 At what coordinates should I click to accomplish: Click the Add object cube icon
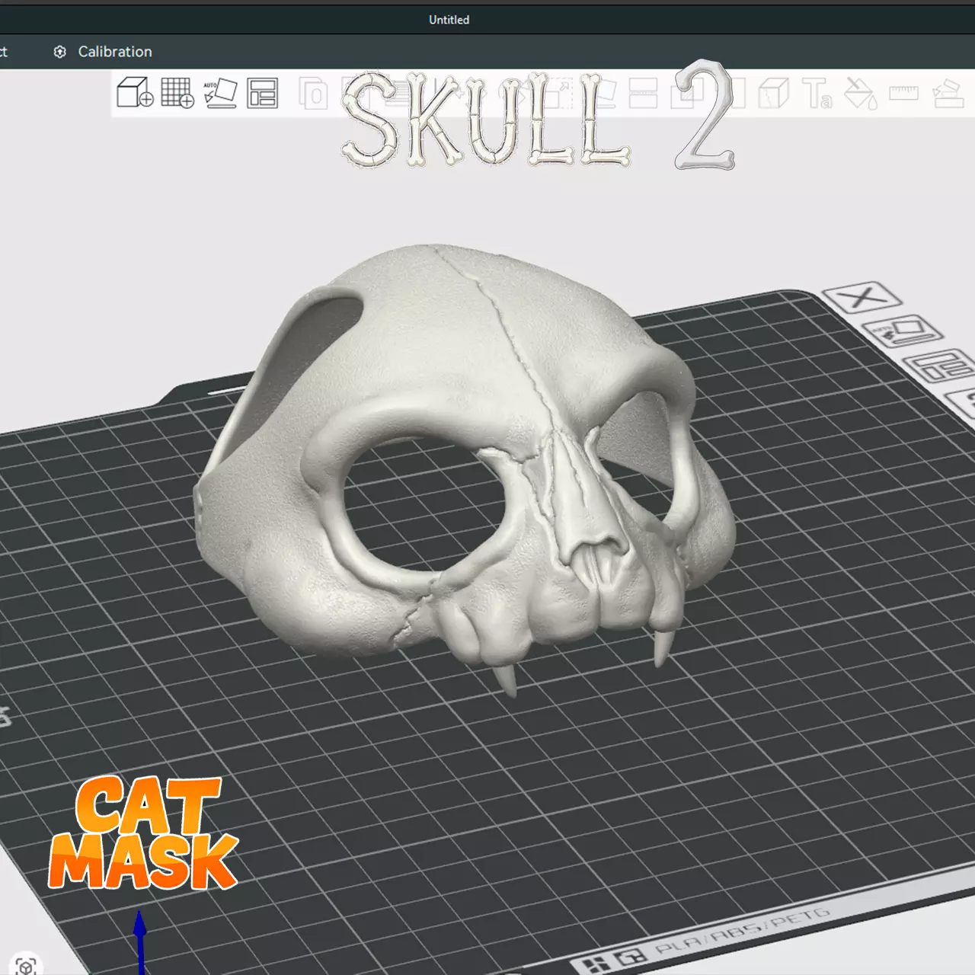pyautogui.click(x=135, y=93)
